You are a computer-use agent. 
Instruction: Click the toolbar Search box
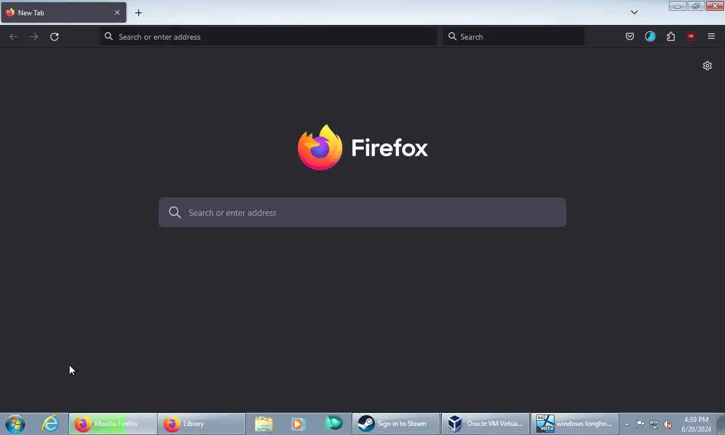(514, 37)
